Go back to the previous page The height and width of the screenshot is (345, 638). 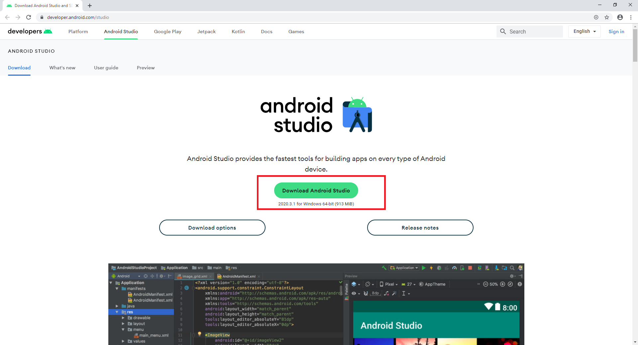tap(7, 17)
